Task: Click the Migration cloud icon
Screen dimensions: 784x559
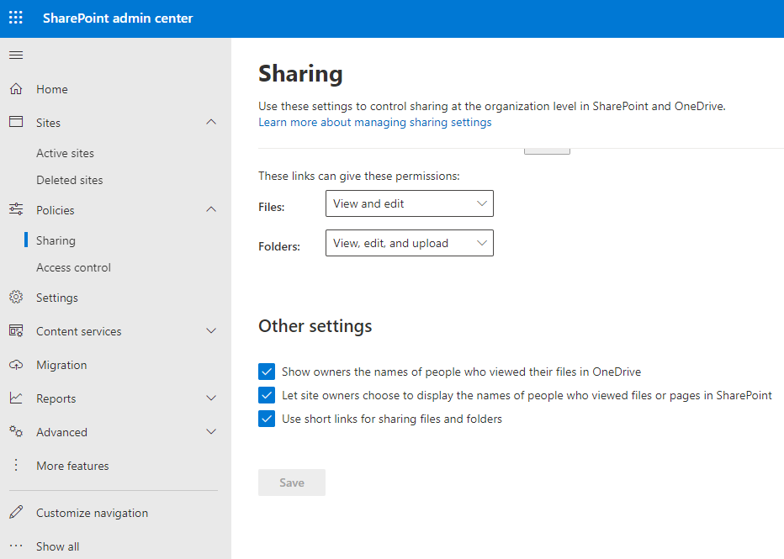Action: click(x=16, y=365)
